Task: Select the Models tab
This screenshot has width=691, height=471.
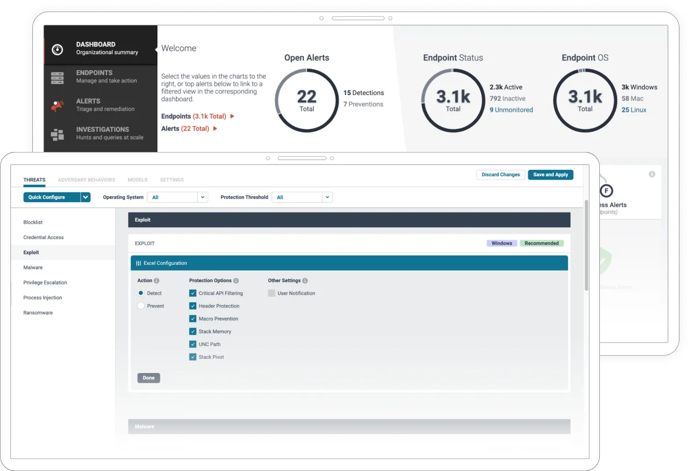Action: click(x=137, y=180)
